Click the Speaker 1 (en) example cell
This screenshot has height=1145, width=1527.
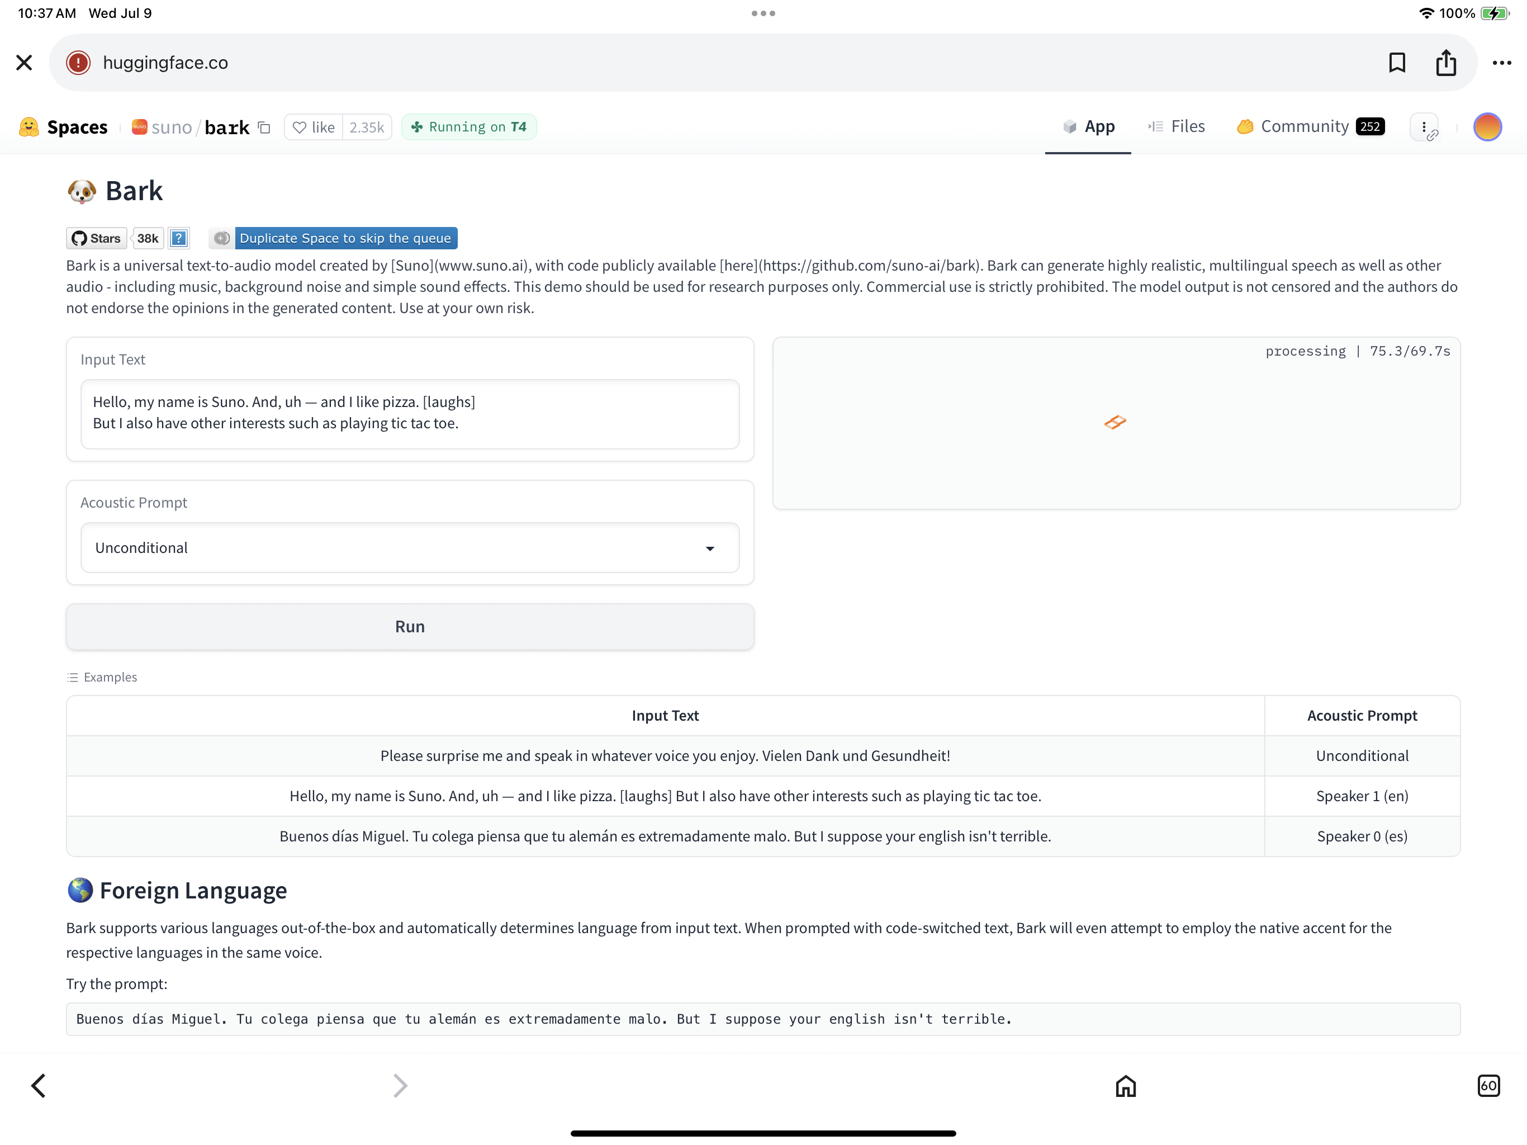point(1362,796)
